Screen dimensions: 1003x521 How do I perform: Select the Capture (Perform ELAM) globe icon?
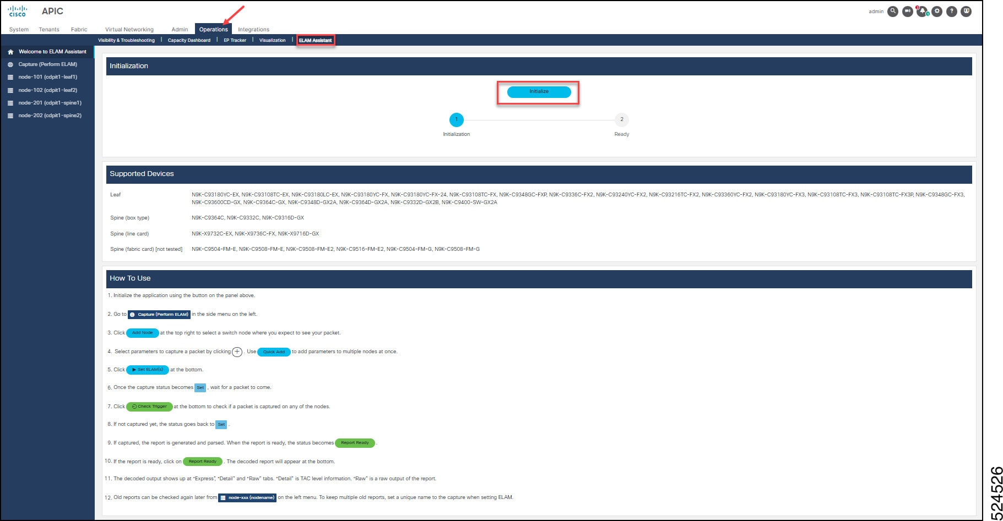click(10, 64)
